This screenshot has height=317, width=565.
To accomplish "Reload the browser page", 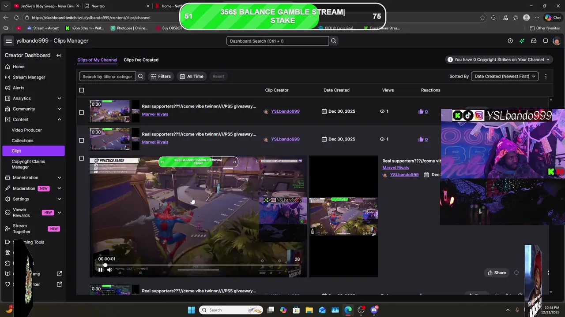I will coord(16,18).
